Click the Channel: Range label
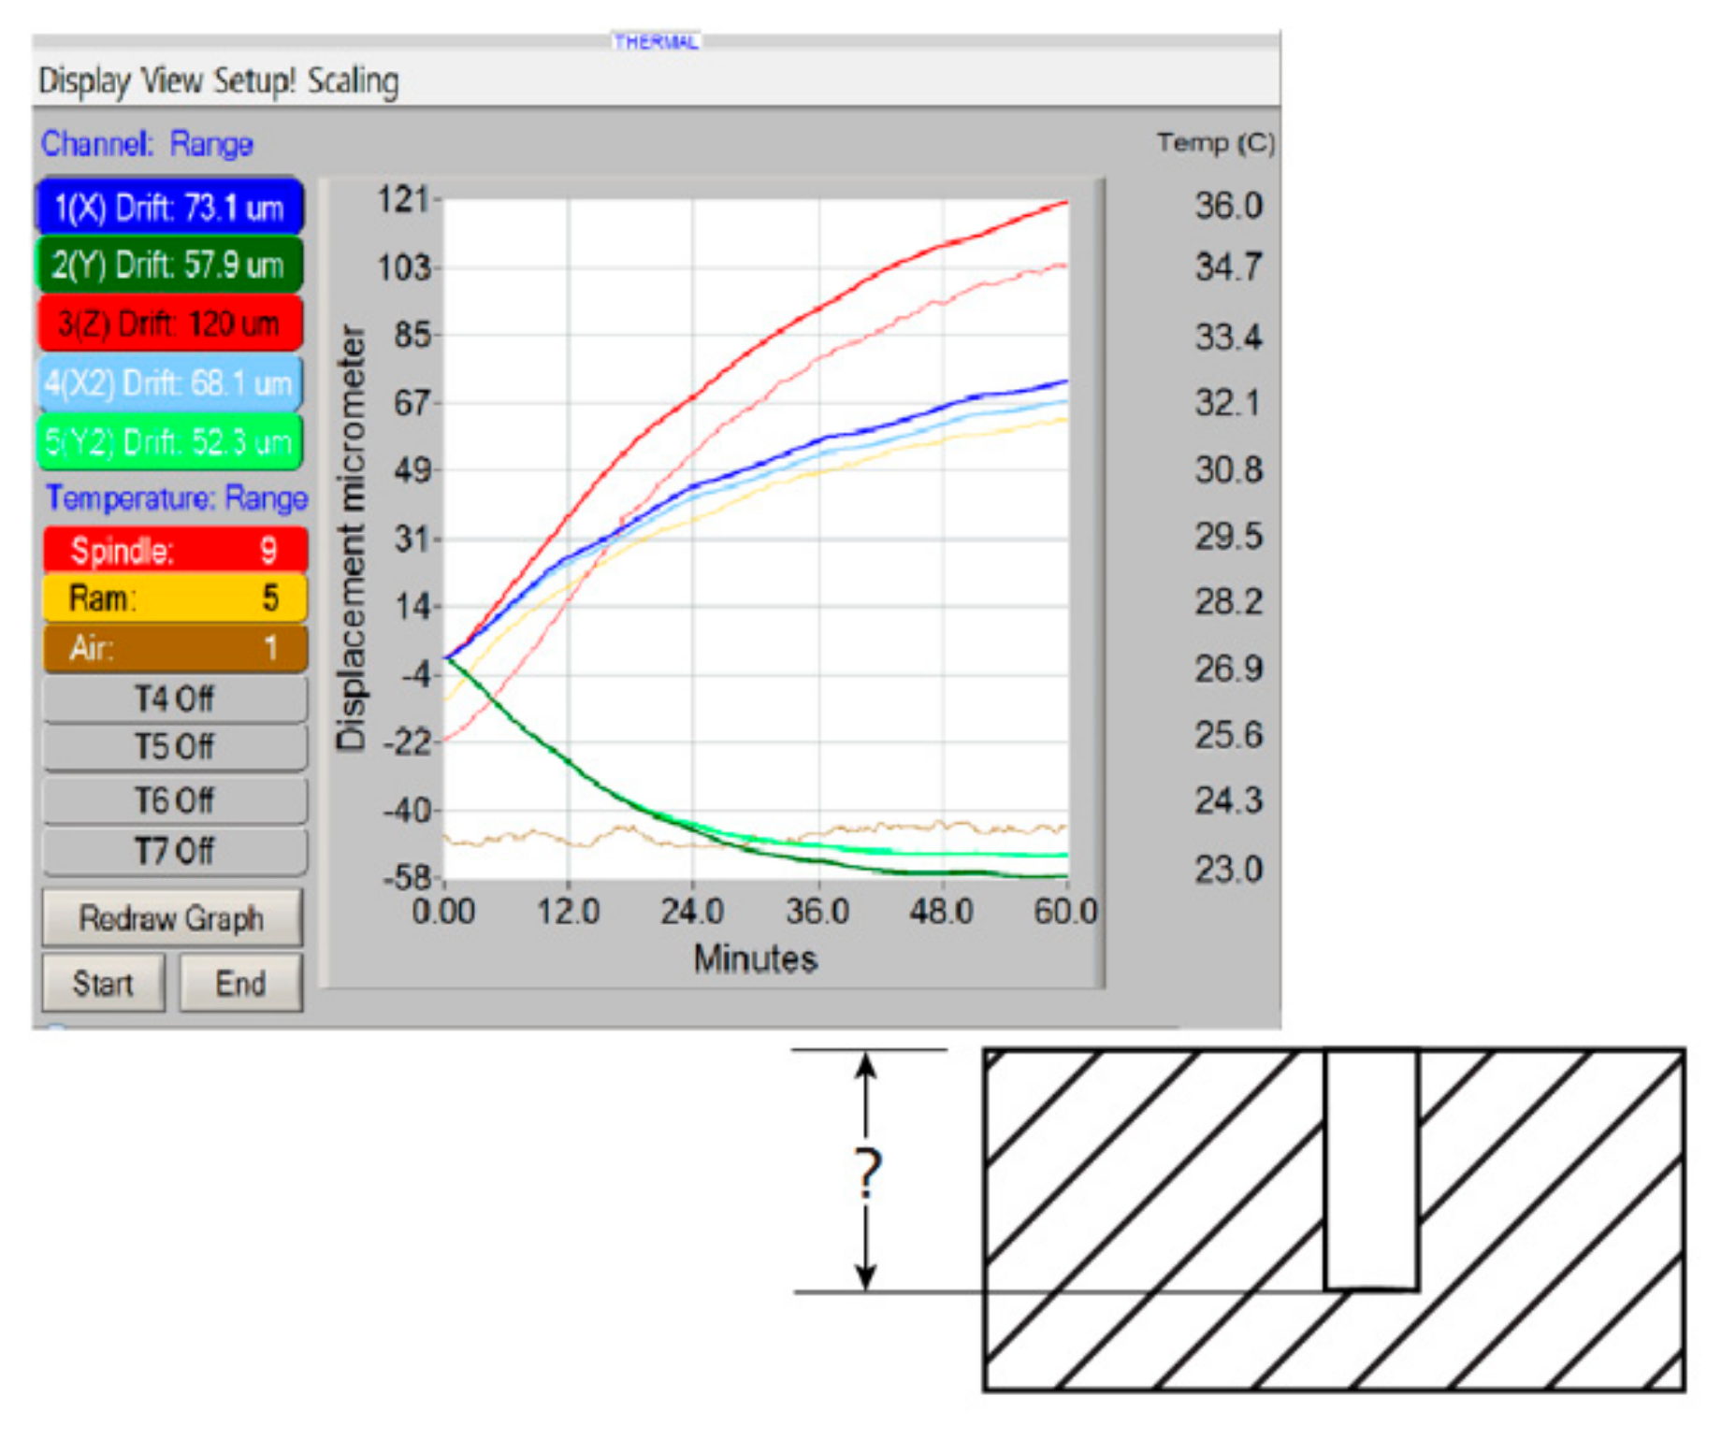Viewport: 1721px width, 1440px height. [x=147, y=144]
